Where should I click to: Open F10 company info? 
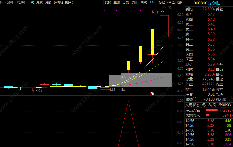click(152, 2)
